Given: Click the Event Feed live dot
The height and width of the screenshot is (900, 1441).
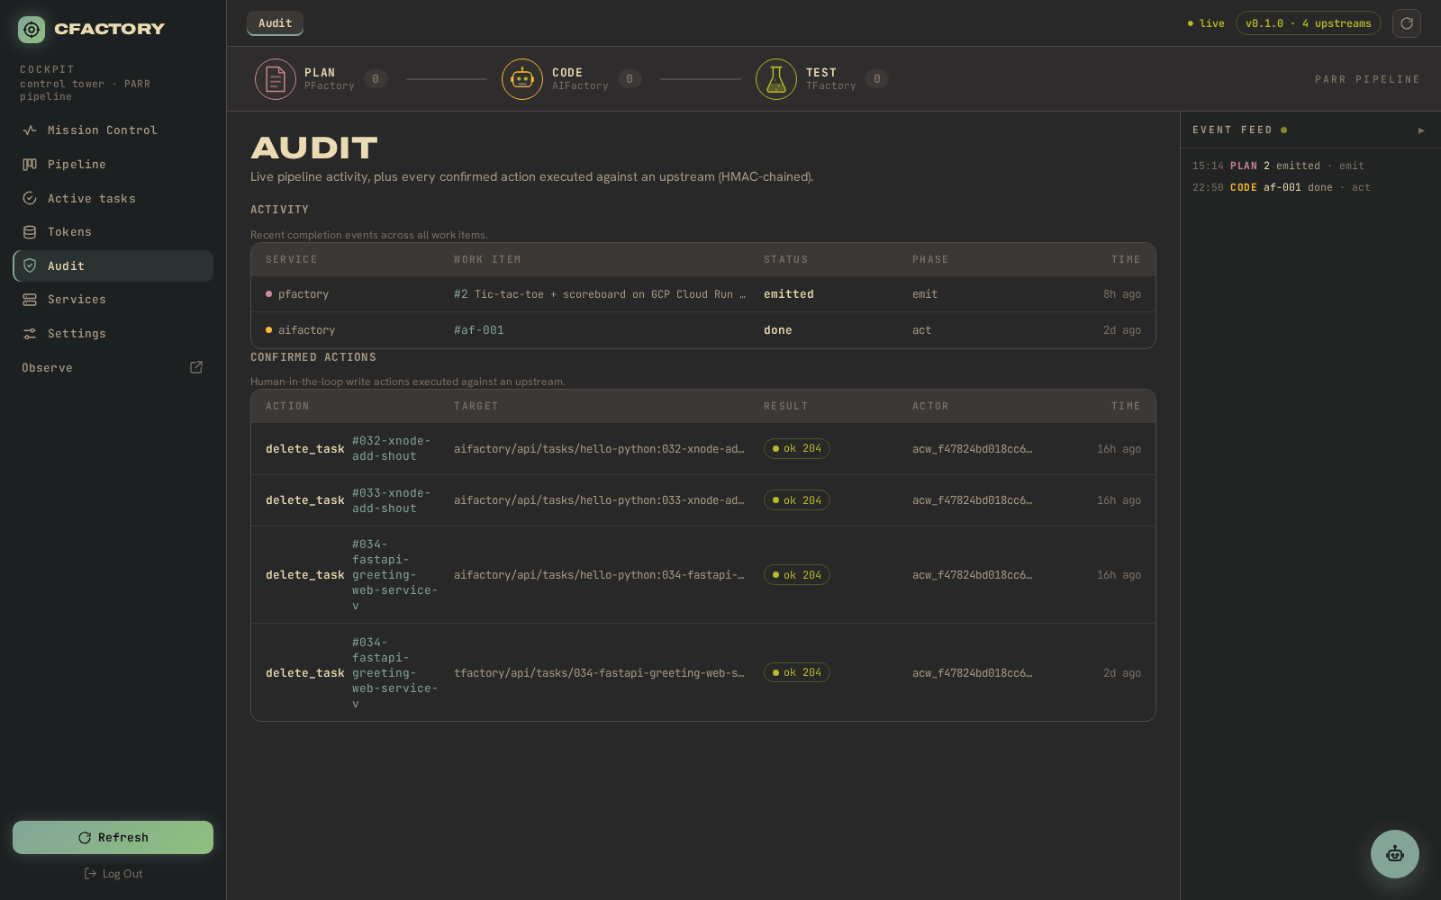Looking at the screenshot, I should tap(1283, 130).
